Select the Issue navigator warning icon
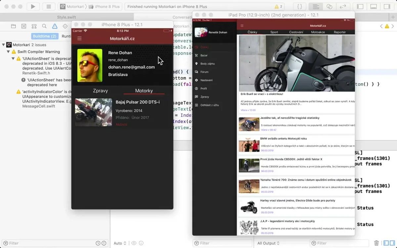 click(x=55, y=26)
